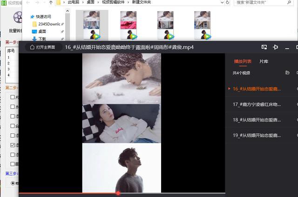Select row 1 in the sequence list

tap(13, 57)
